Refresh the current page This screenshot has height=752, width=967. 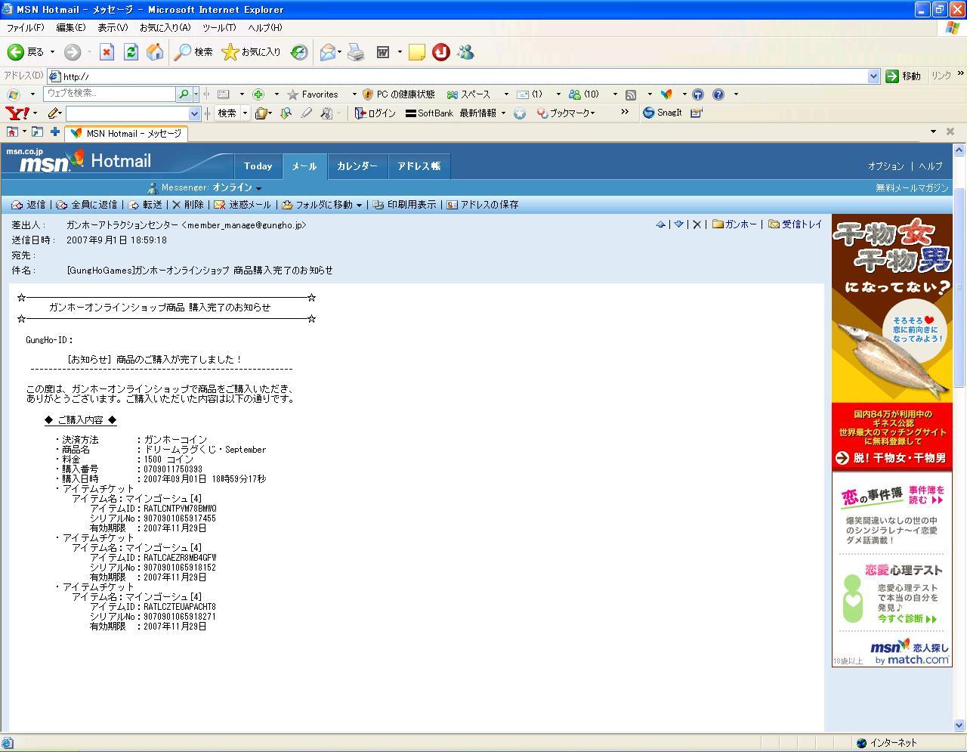point(131,52)
